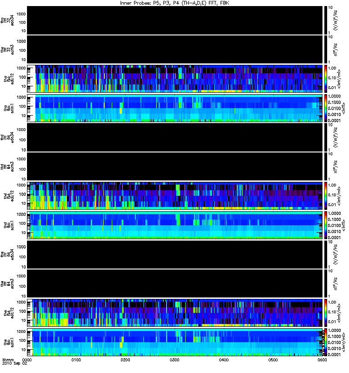
Task: Click the 'the fbk edc12' y-axis title
Action: (x=9, y=313)
